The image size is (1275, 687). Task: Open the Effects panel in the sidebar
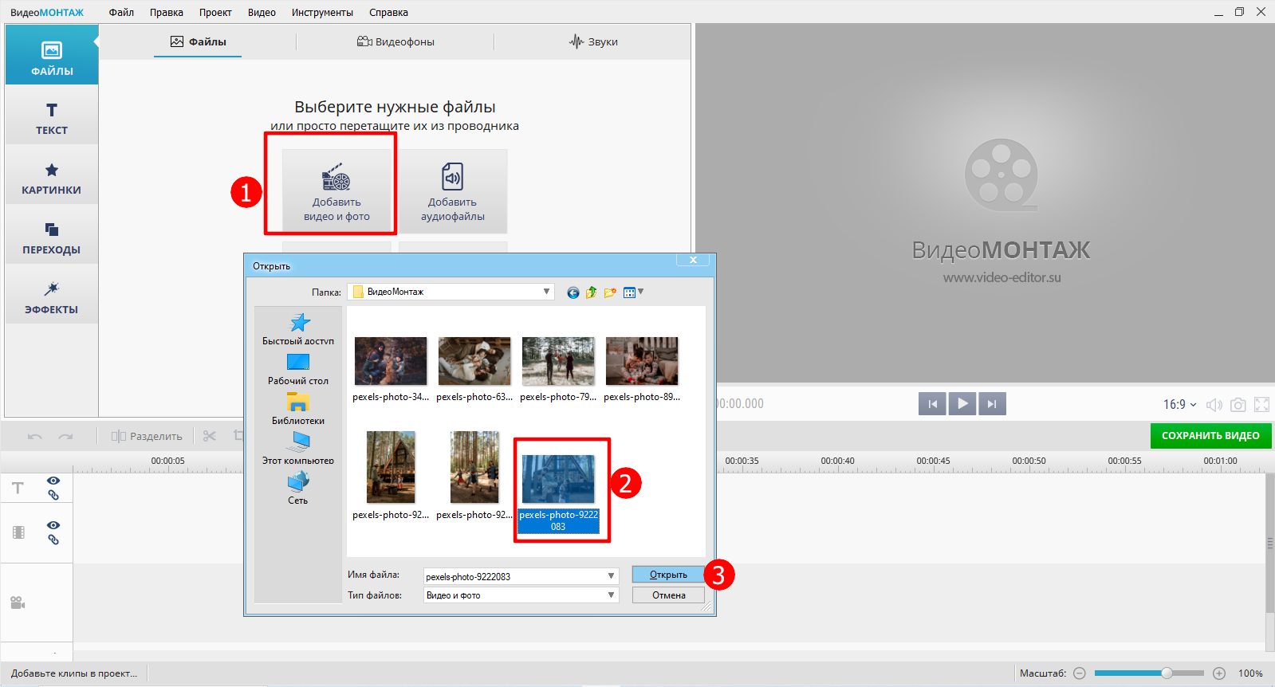pos(52,296)
